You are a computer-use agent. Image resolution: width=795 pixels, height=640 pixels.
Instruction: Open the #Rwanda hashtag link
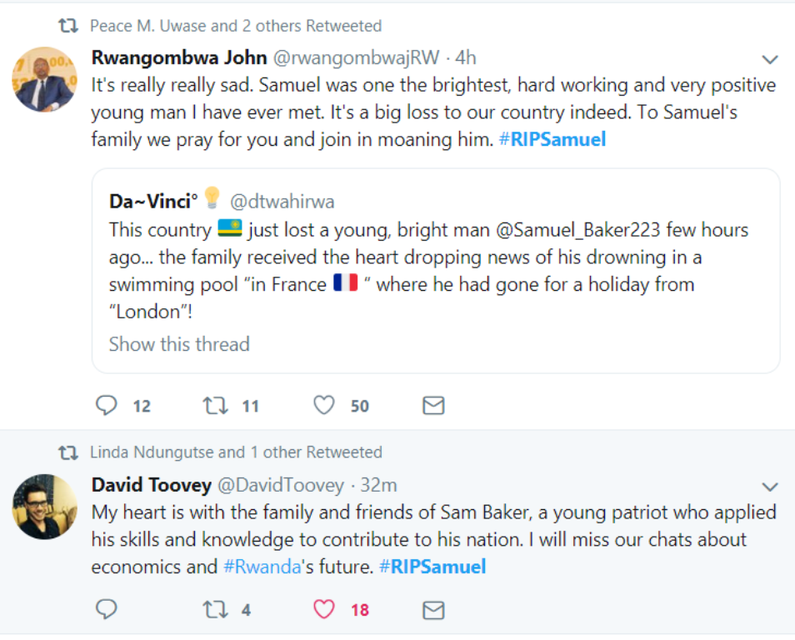[262, 567]
